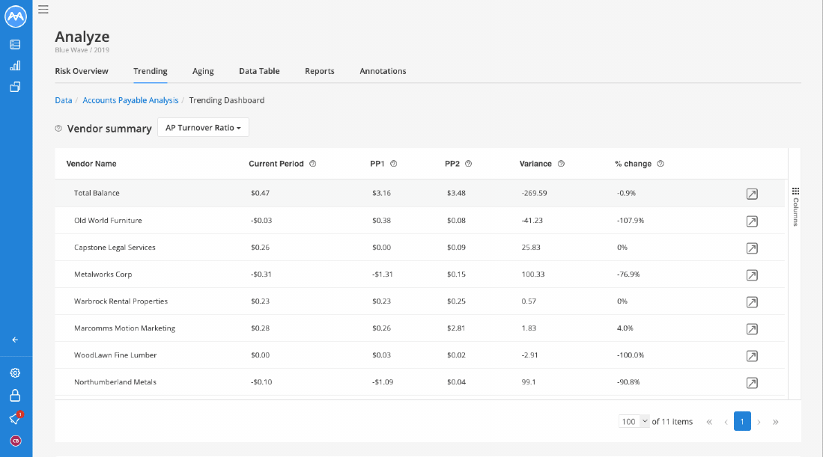Viewport: 823px width, 457px height.
Task: Go to next page of results
Action: pos(759,421)
